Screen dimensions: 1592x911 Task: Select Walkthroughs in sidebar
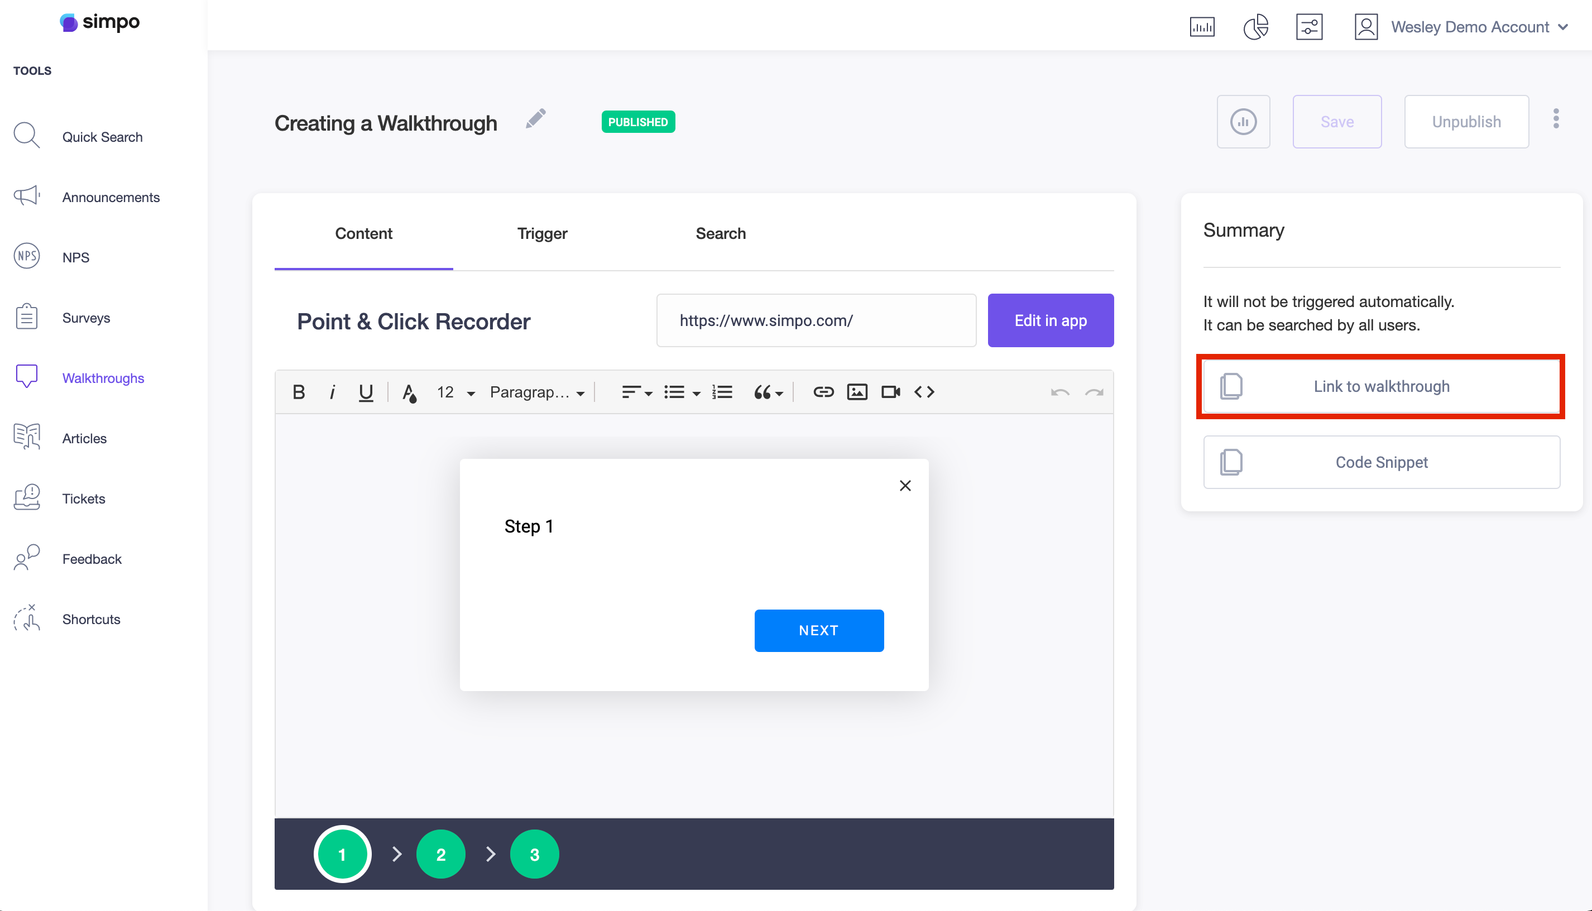point(103,378)
